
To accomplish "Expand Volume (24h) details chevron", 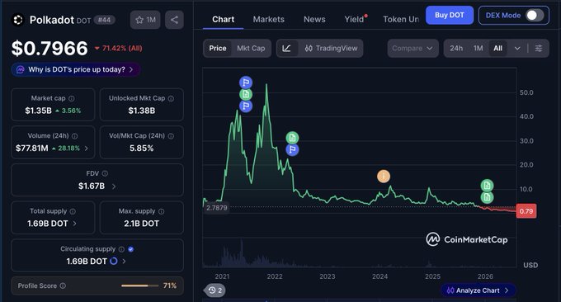I will pyautogui.click(x=87, y=149).
